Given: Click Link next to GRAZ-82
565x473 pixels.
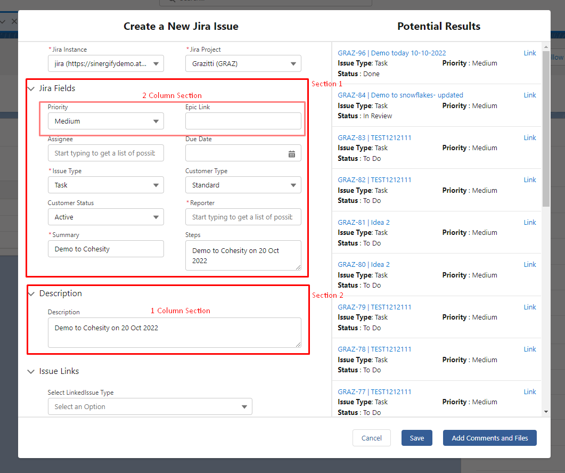Looking at the screenshot, I should coord(530,180).
